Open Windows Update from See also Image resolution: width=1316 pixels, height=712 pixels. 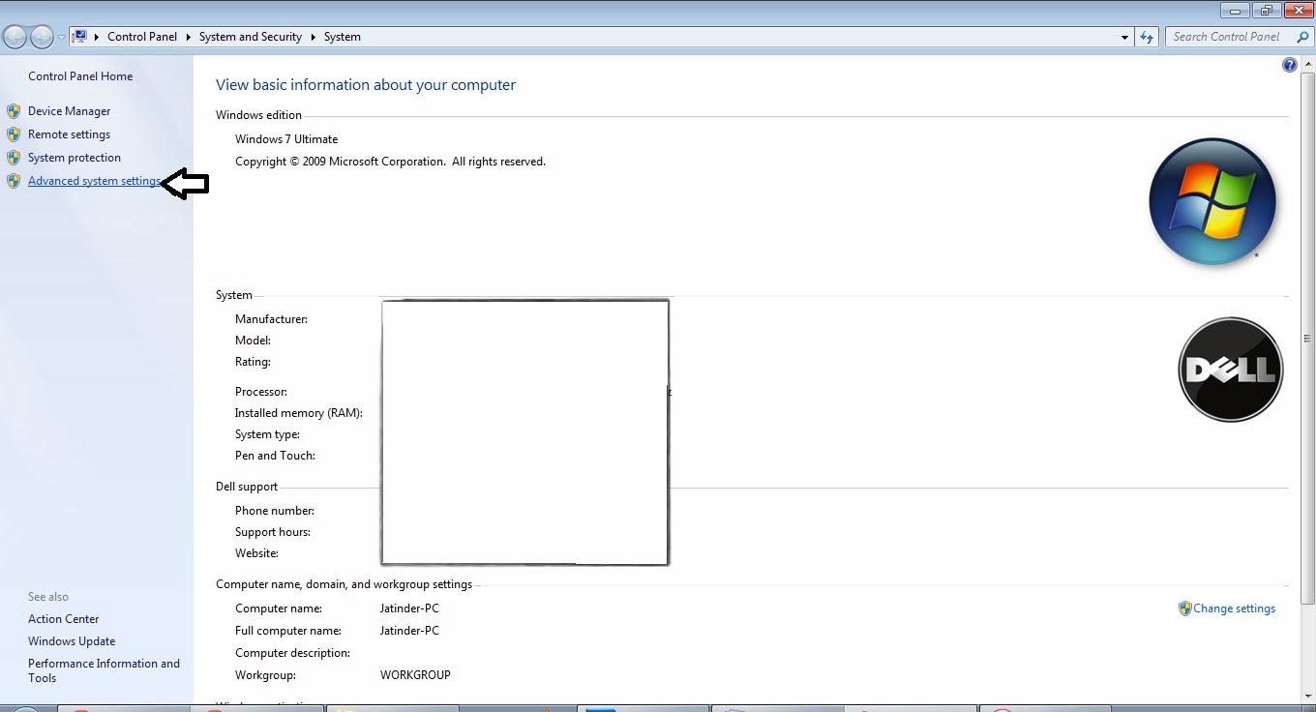point(71,640)
